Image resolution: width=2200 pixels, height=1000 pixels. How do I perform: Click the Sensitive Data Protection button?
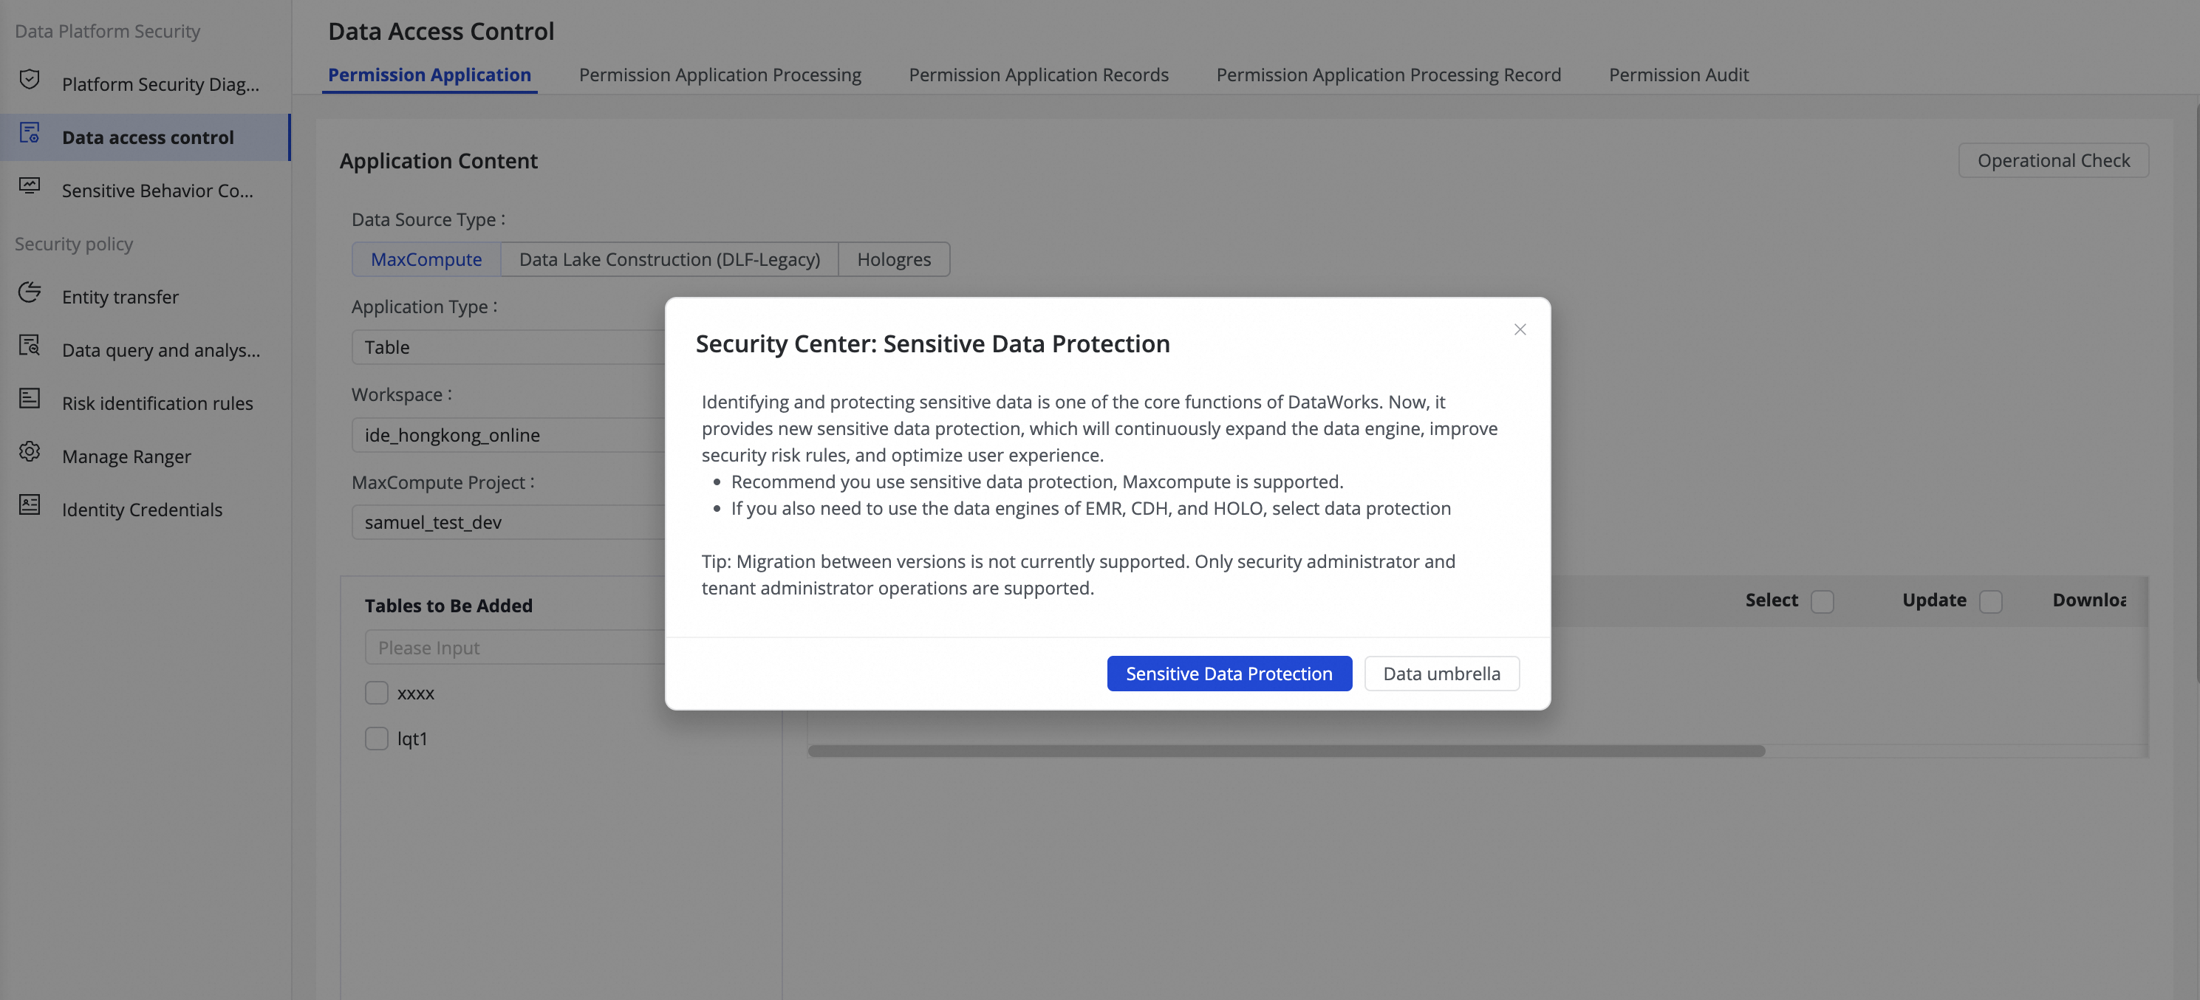pyautogui.click(x=1229, y=674)
